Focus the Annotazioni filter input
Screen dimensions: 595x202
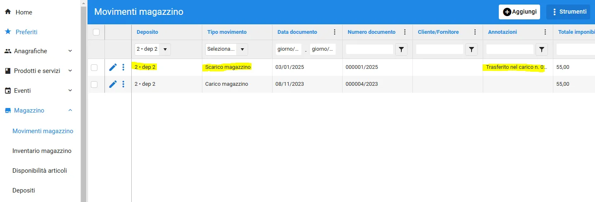coord(510,49)
